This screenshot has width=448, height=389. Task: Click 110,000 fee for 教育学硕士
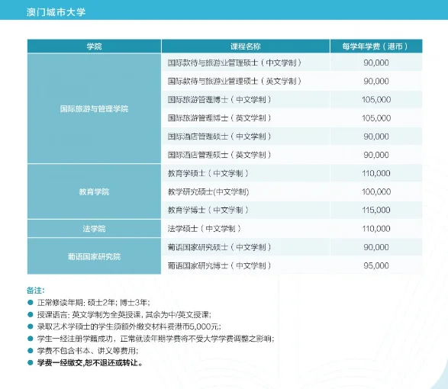[376, 173]
